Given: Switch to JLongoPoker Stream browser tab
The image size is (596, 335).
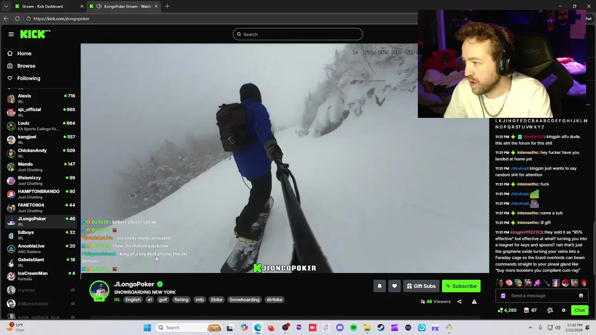Looking at the screenshot, I should pos(123,7).
